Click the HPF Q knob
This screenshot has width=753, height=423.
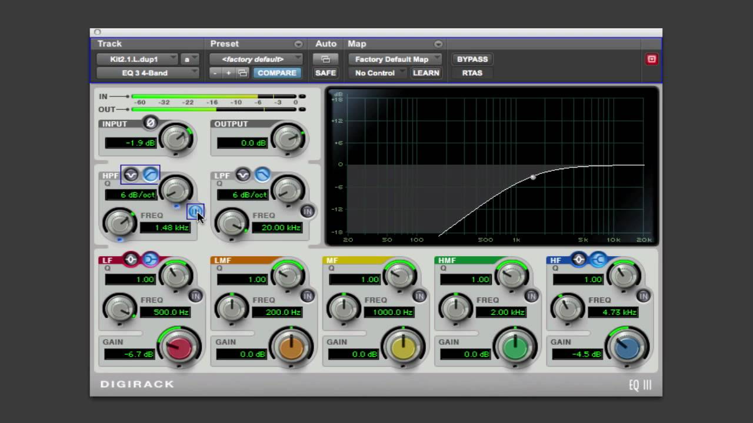[176, 189]
